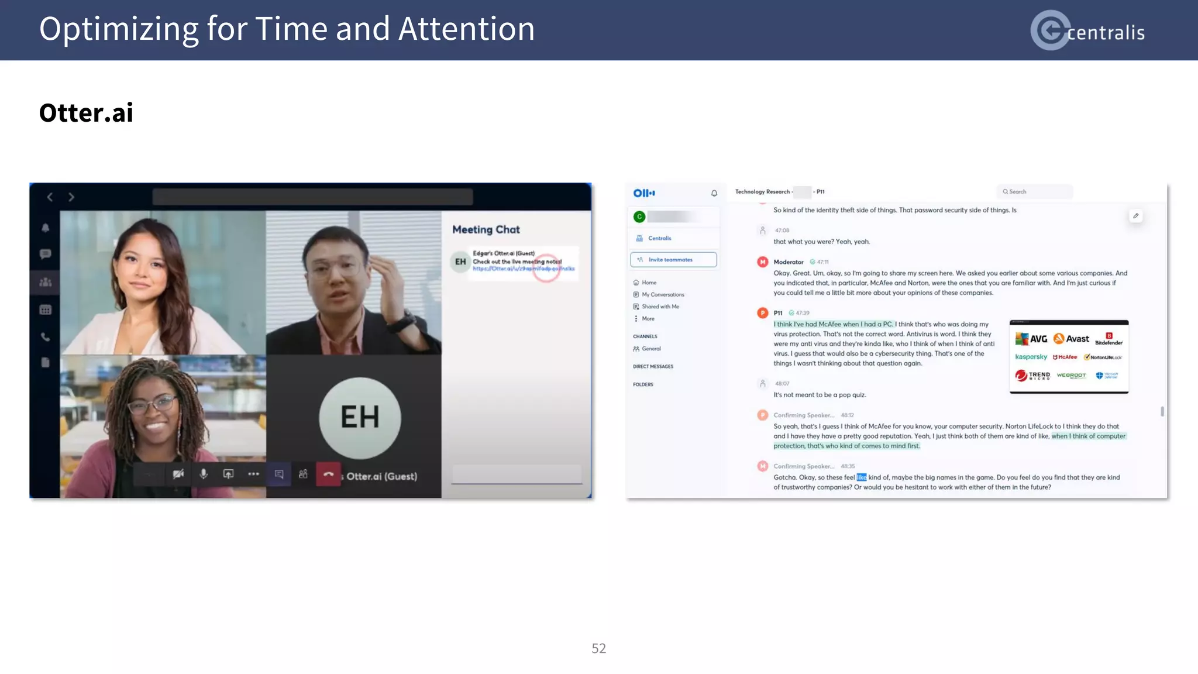Click the Otter.ai logo
Image resolution: width=1198 pixels, height=674 pixels.
pyautogui.click(x=644, y=193)
